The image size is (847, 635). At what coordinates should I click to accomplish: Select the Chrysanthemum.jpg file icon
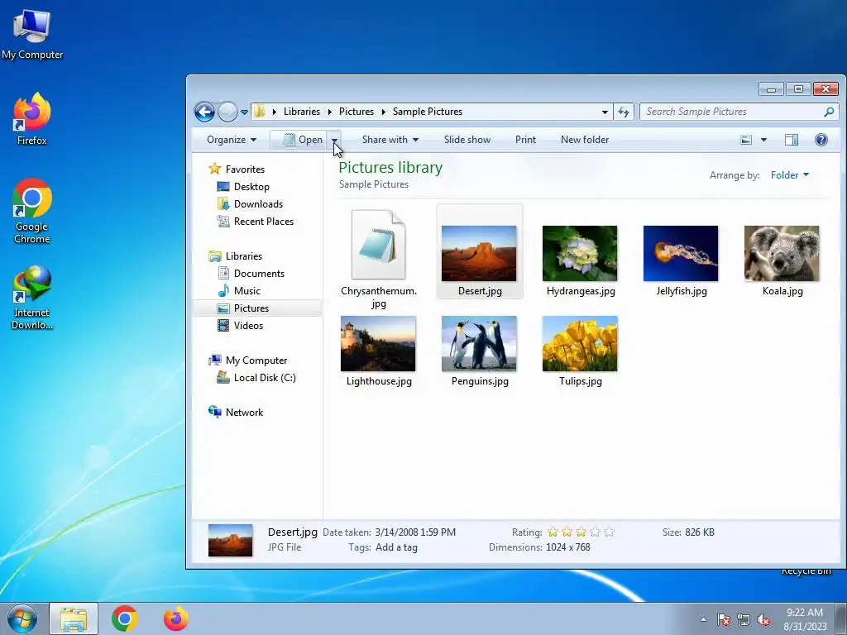(378, 245)
